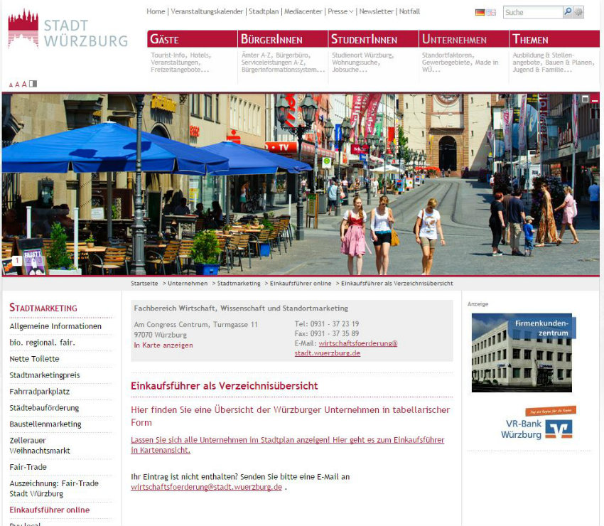Open the Themen main tab

pos(555,39)
